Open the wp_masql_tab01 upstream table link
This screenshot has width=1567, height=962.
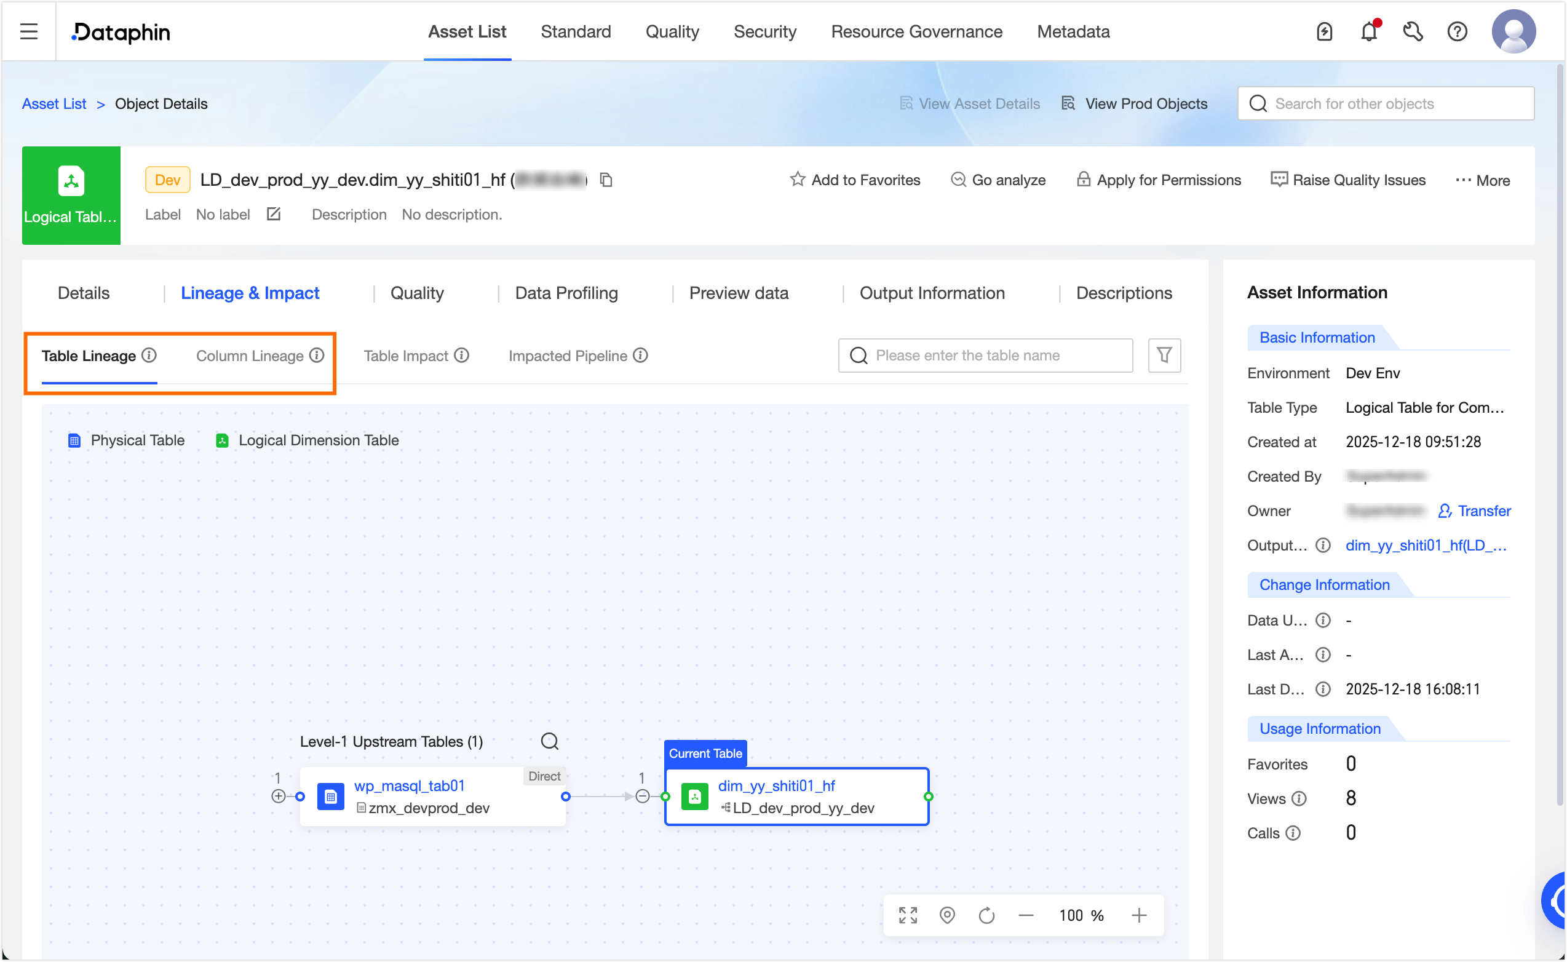pyautogui.click(x=410, y=785)
